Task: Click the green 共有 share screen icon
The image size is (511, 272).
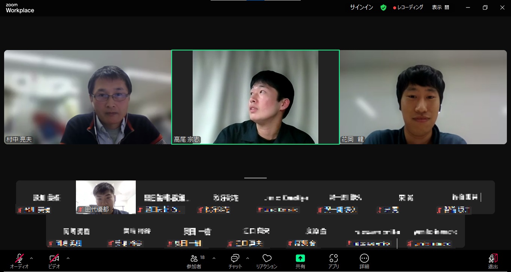Action: coord(300,259)
